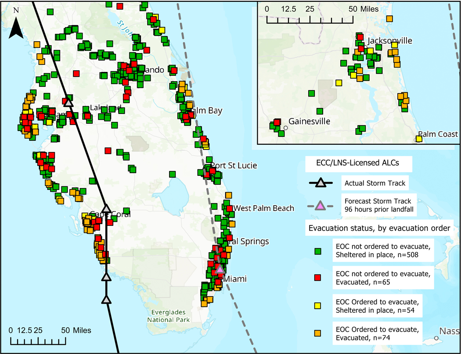Viewport: 461px width, 354px height.
Task: Click the Everglades National Park label
Action: coord(169,316)
